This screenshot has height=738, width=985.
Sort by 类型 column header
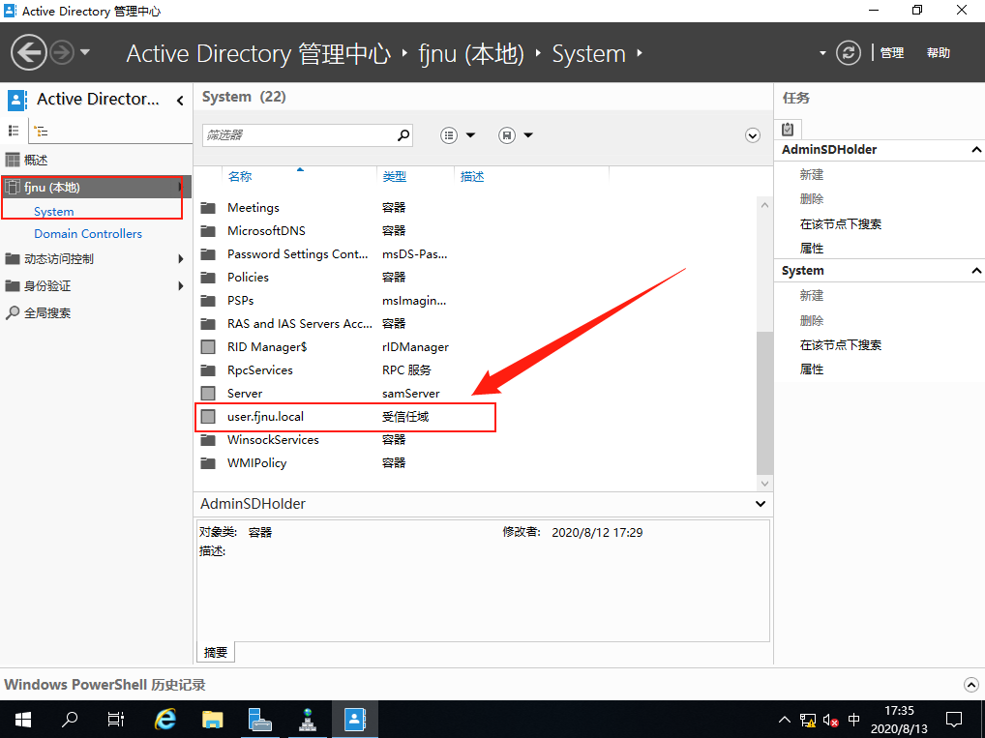(395, 176)
